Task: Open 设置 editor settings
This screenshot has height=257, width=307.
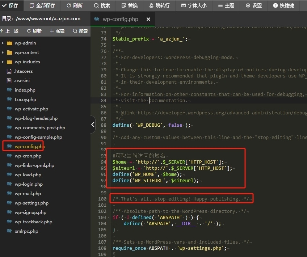Action: [x=254, y=5]
